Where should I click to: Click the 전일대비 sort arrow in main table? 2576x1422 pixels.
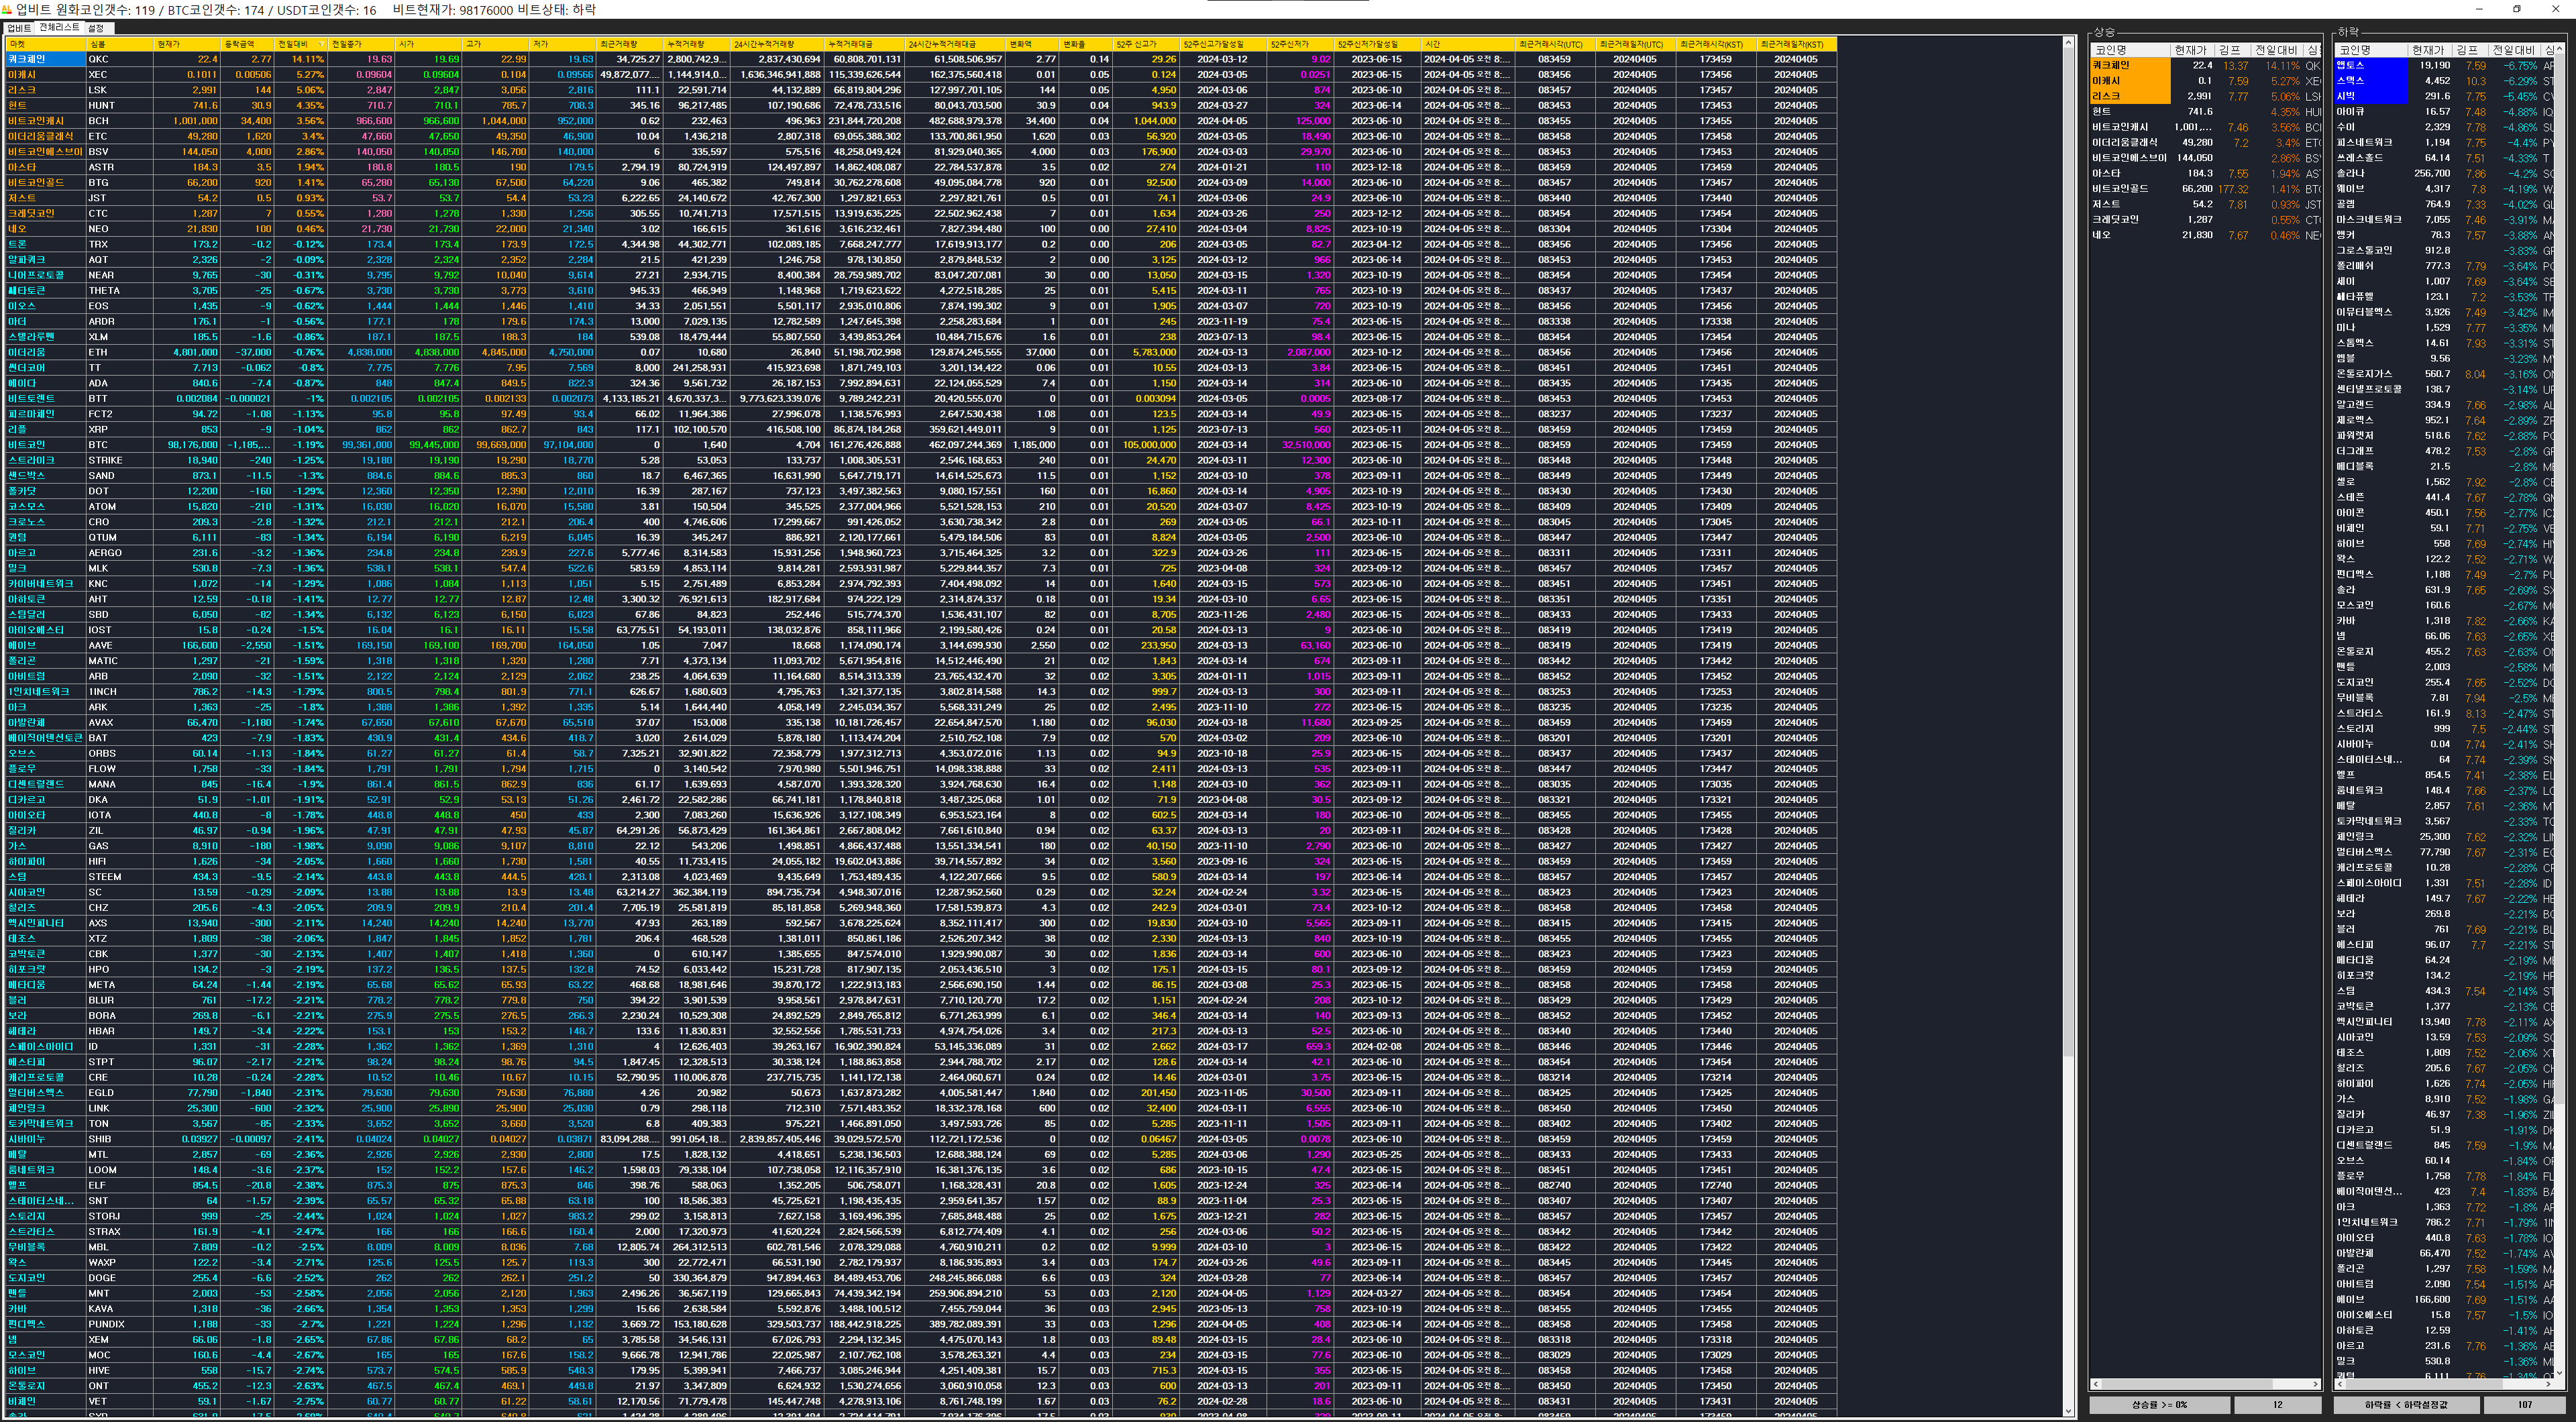click(321, 44)
